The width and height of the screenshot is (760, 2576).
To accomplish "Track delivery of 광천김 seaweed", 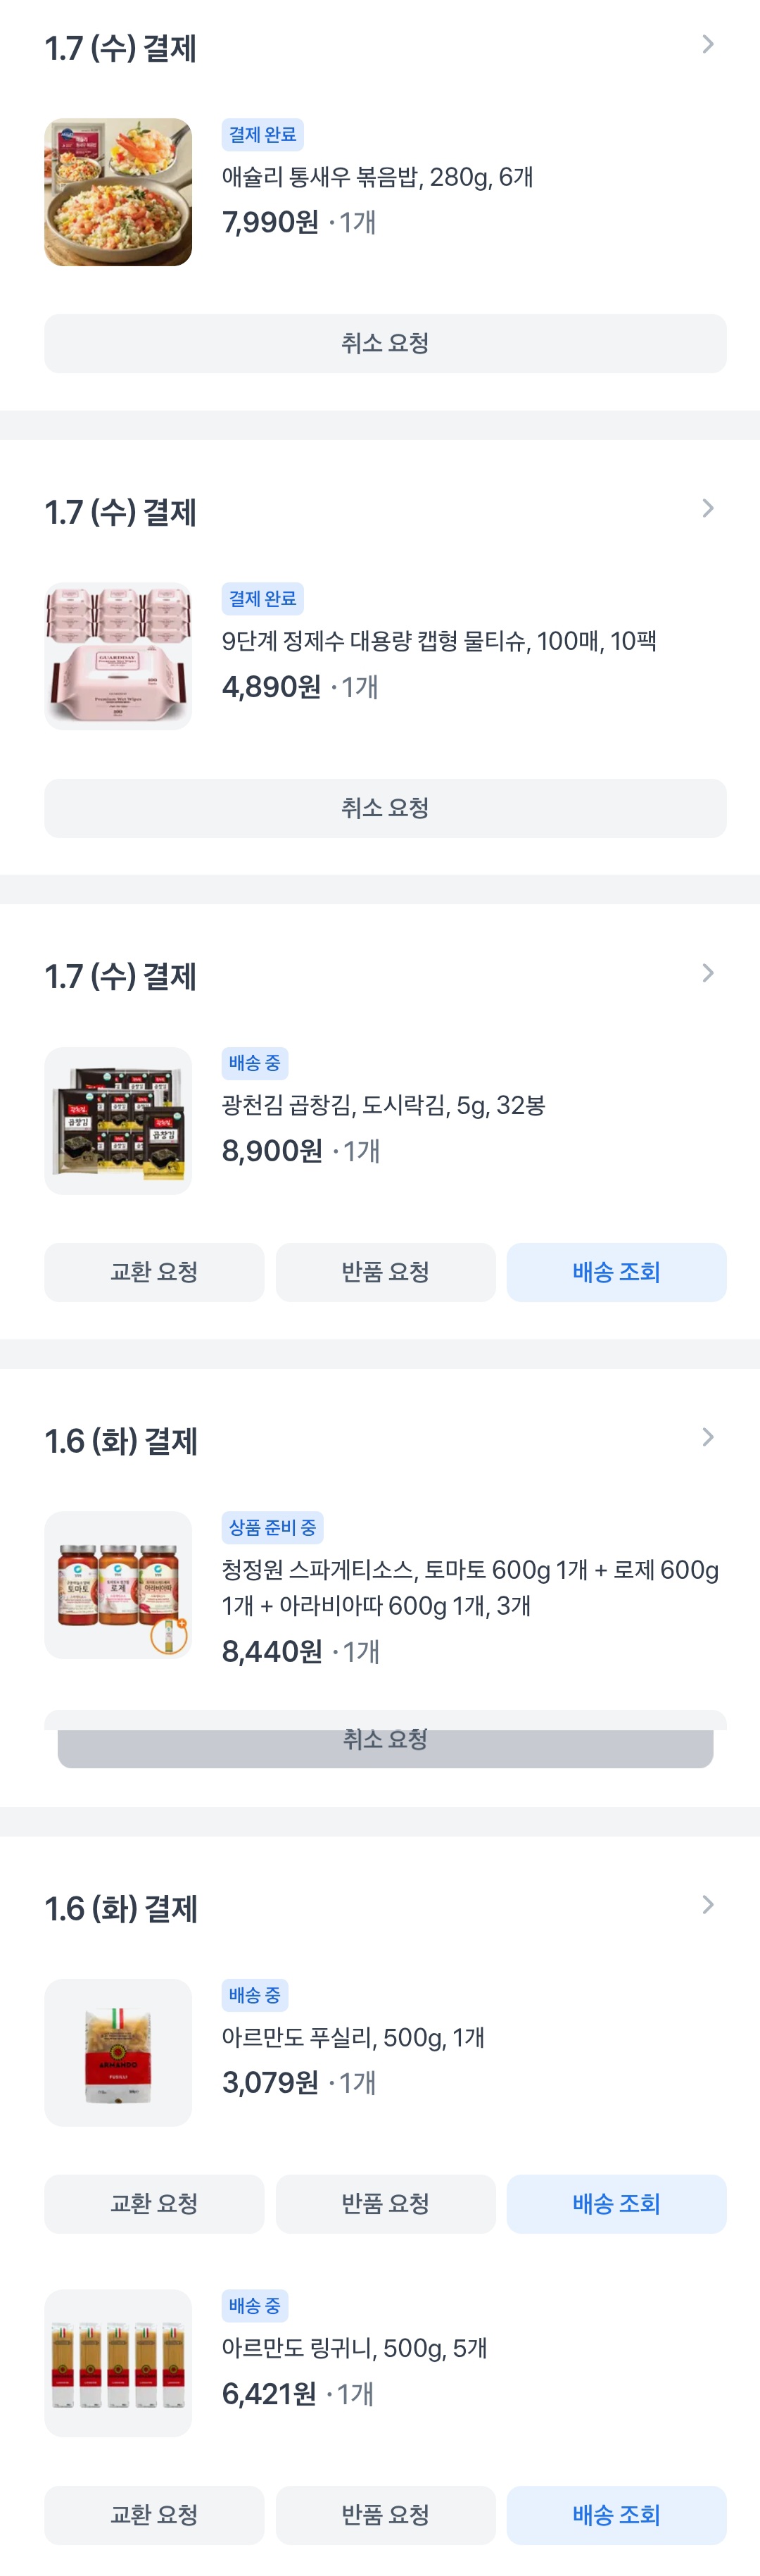I will [616, 1272].
